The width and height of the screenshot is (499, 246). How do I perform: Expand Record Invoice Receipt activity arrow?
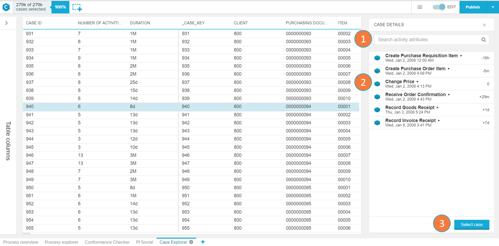pyautogui.click(x=439, y=120)
